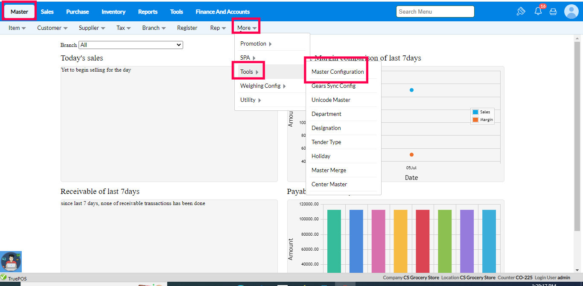This screenshot has width=583, height=286.
Task: Expand the Item menu dropdown
Action: click(17, 28)
